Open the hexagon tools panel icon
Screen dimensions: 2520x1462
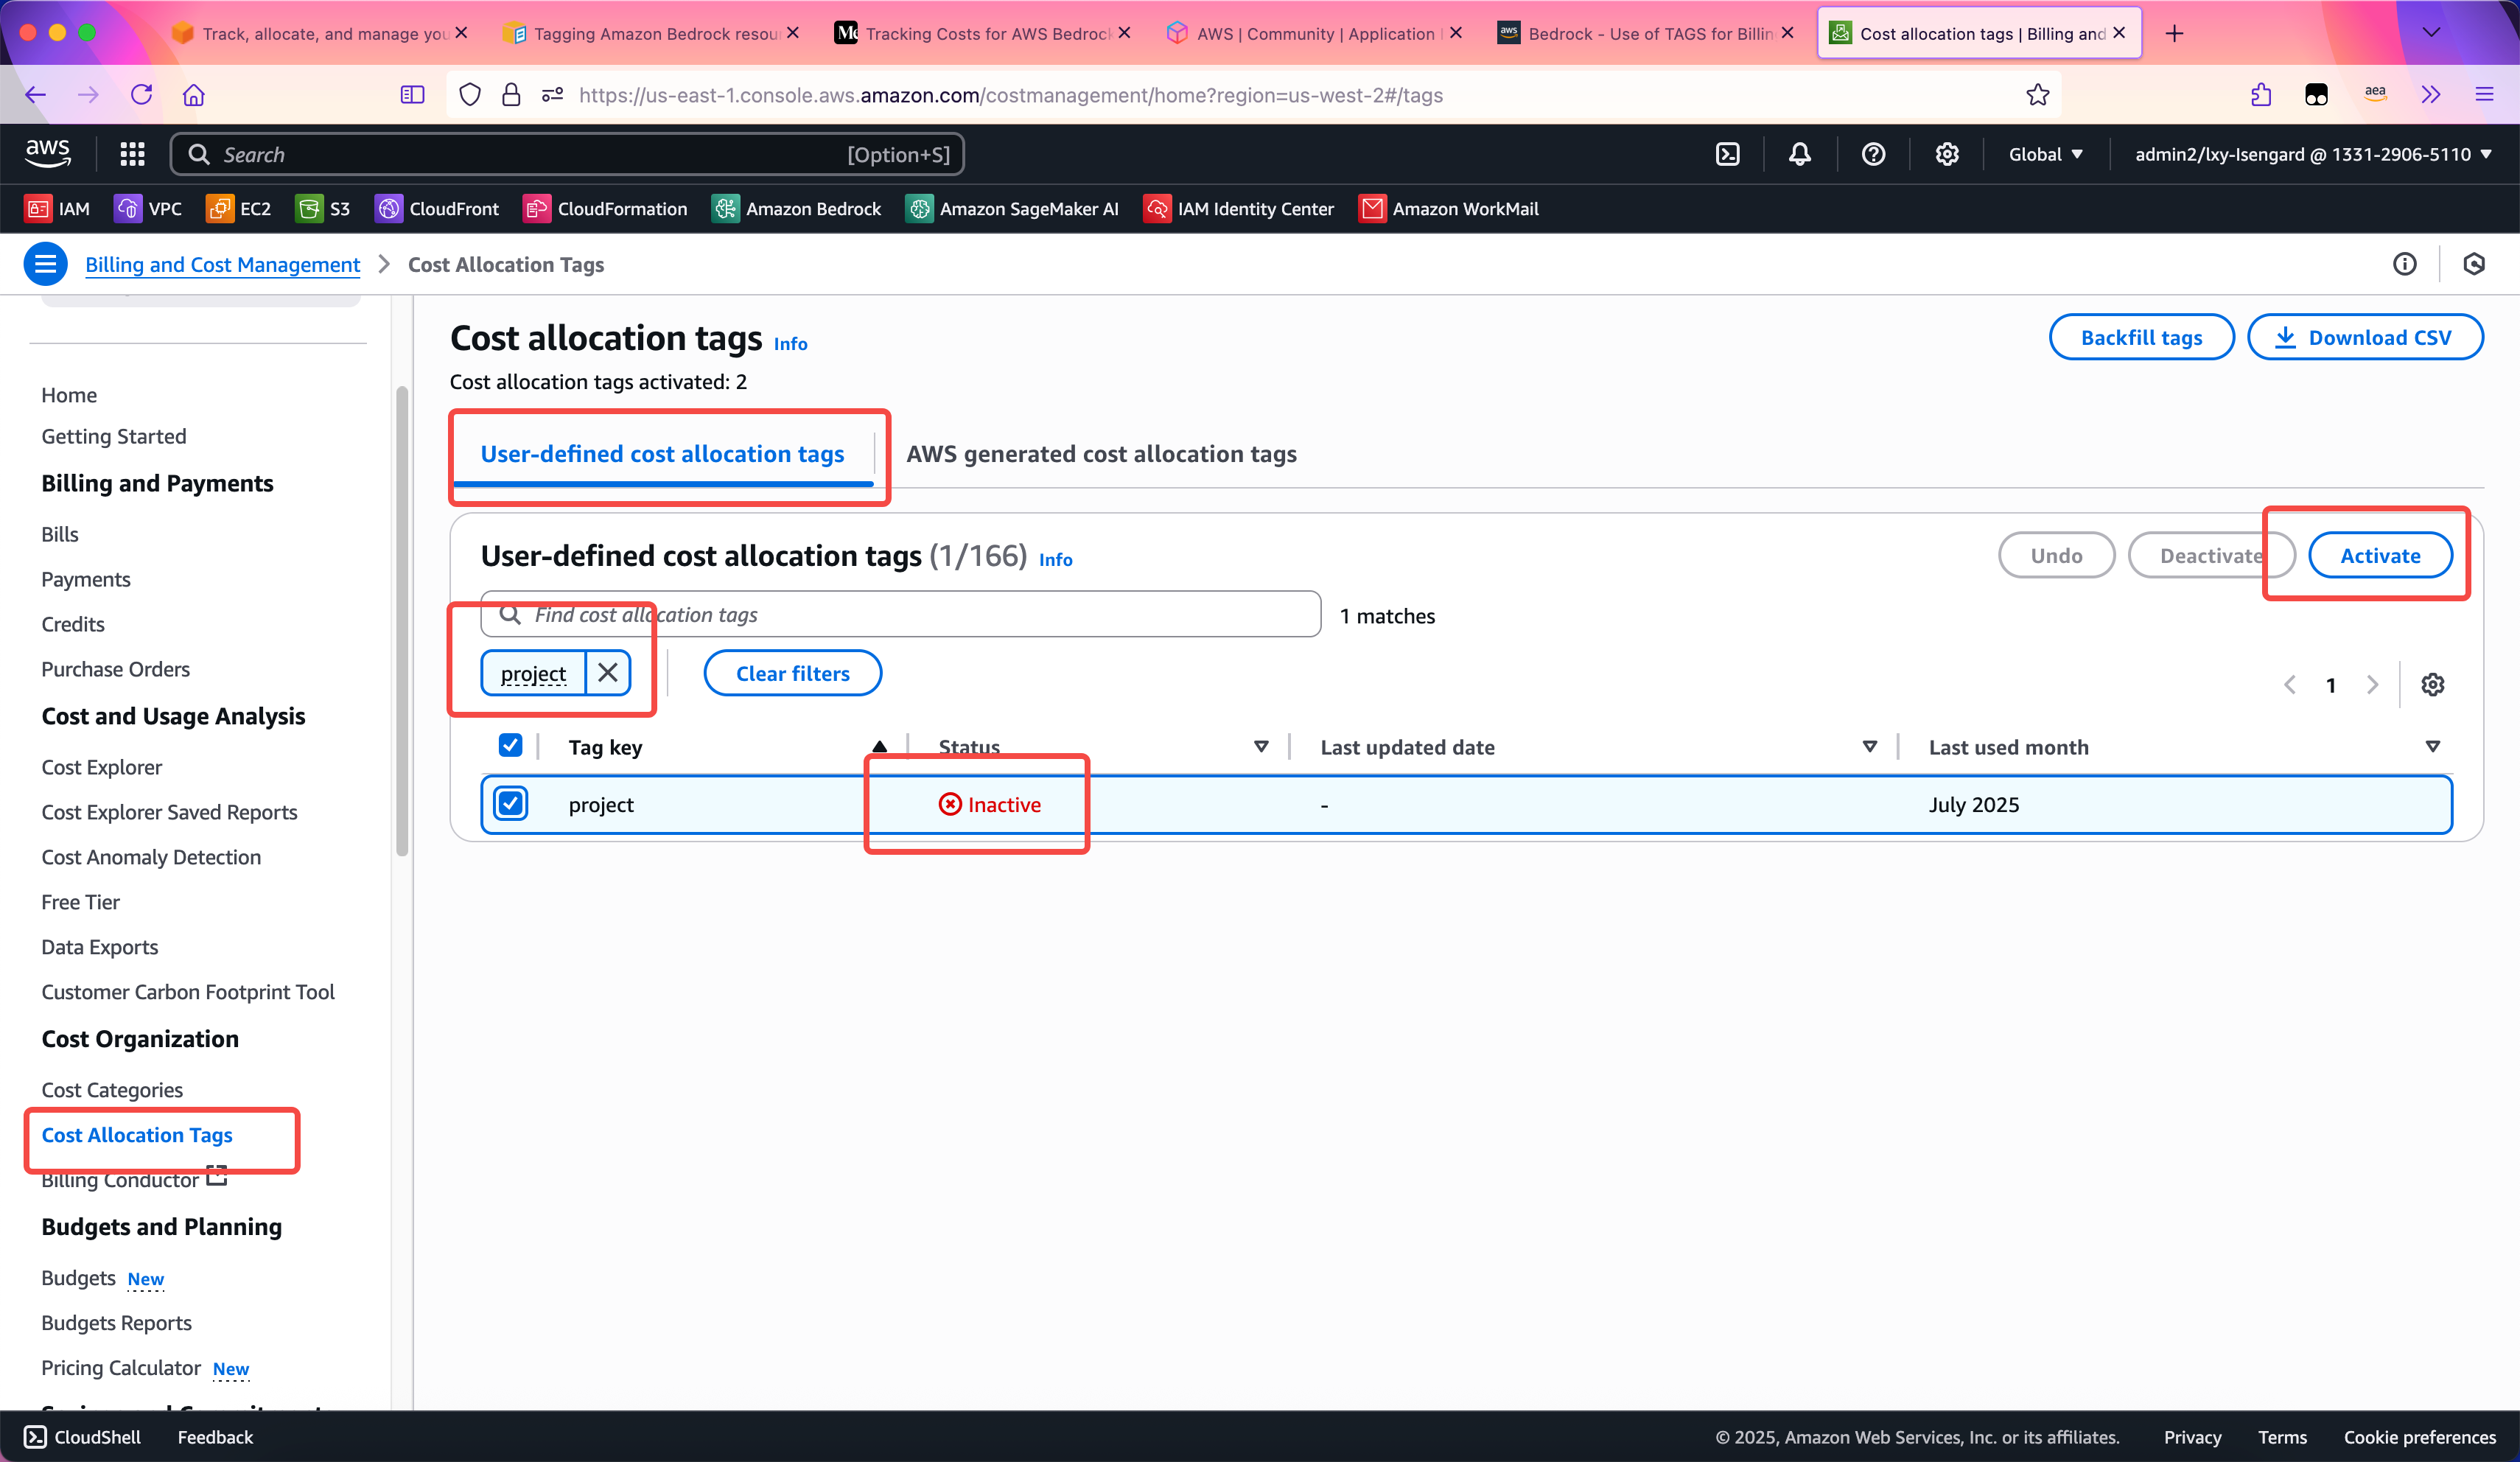(x=2473, y=264)
